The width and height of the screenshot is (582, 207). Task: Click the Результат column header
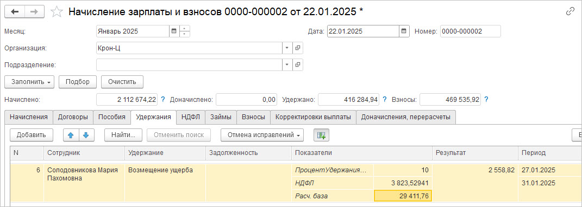coord(475,153)
